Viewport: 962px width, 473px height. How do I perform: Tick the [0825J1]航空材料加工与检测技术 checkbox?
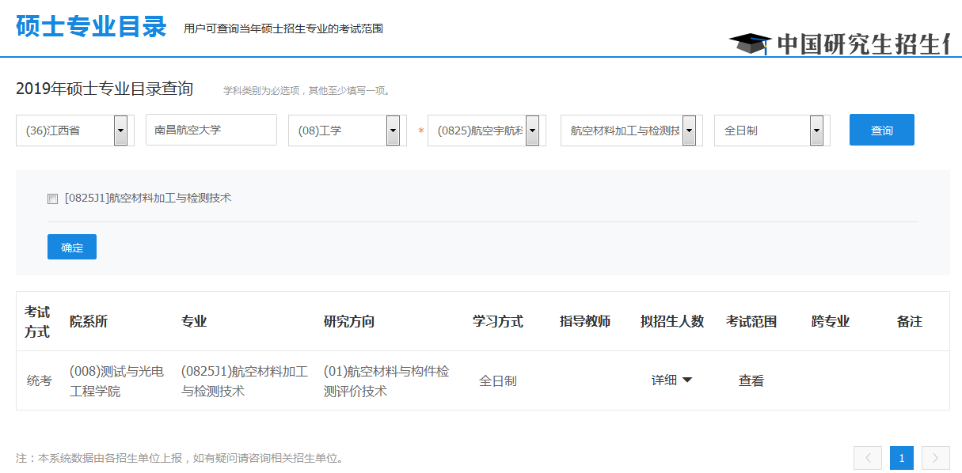coord(52,199)
